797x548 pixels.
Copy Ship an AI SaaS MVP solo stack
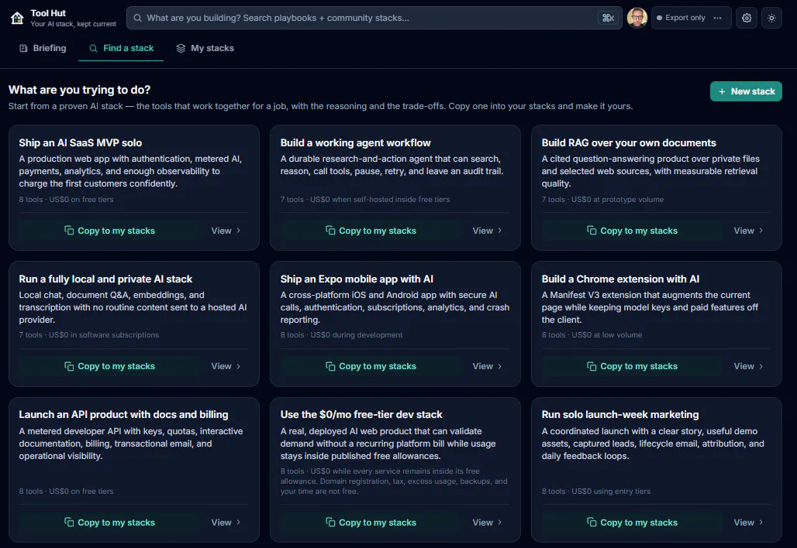(x=109, y=231)
